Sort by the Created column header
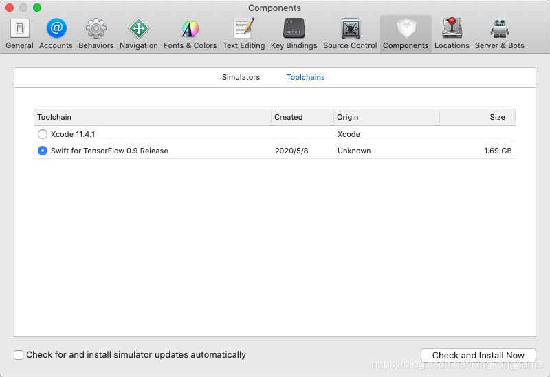Screen dimensions: 550x377 point(302,117)
